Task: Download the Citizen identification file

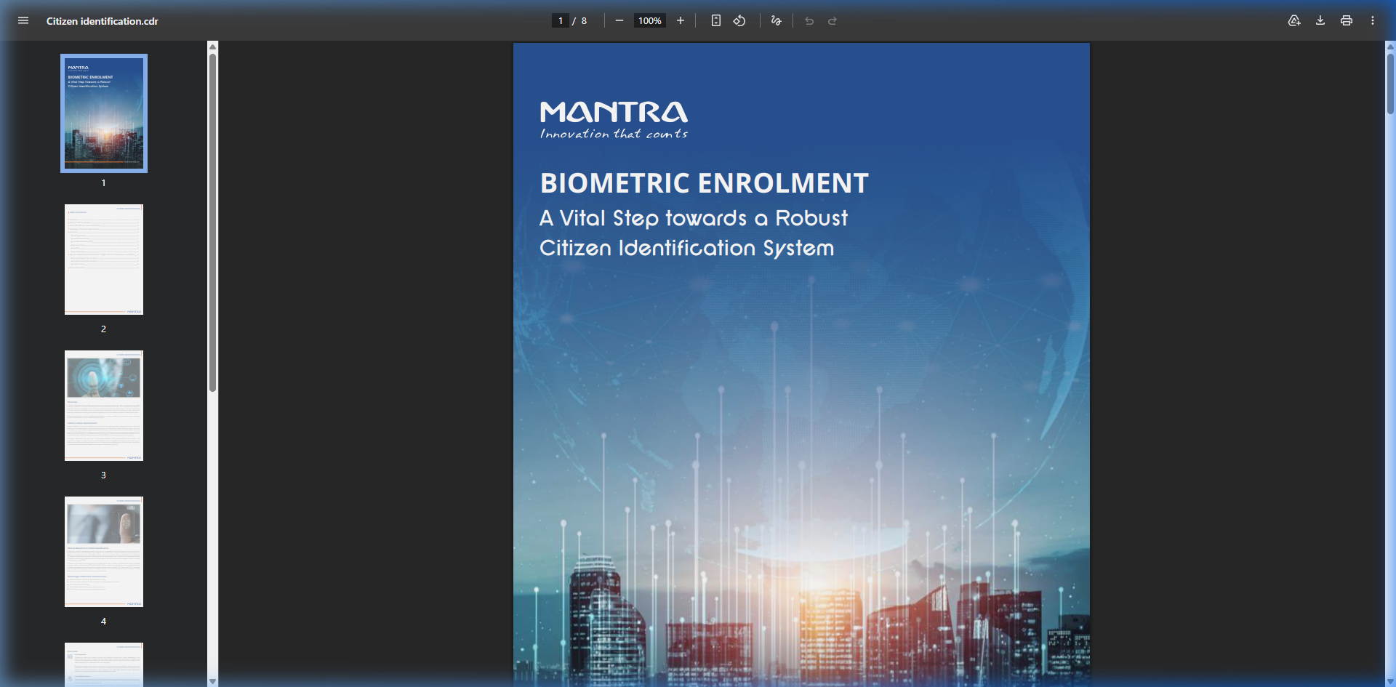Action: [1320, 21]
